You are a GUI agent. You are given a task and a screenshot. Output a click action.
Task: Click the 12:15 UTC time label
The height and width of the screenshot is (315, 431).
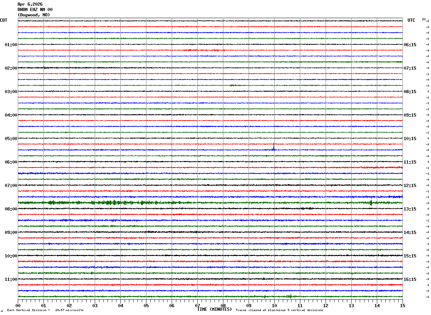click(x=410, y=186)
